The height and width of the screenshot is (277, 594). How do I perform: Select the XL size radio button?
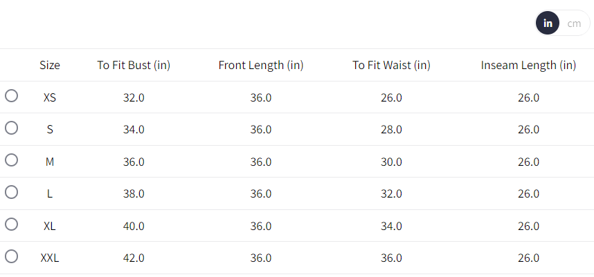[11, 224]
